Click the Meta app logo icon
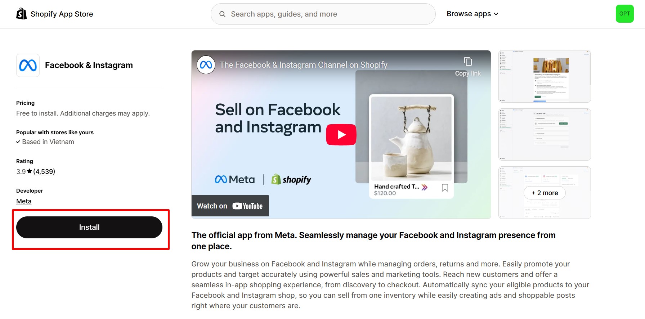645x319 pixels. [x=28, y=66]
